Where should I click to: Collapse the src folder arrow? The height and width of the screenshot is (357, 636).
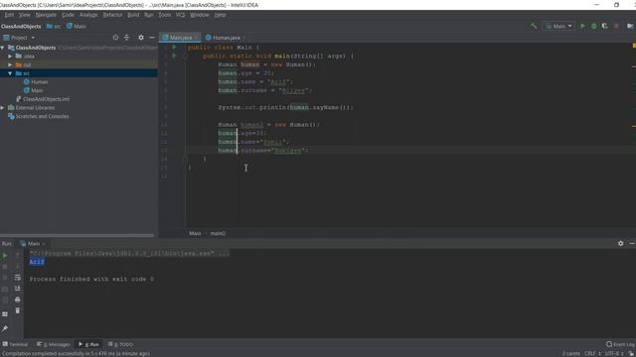10,73
